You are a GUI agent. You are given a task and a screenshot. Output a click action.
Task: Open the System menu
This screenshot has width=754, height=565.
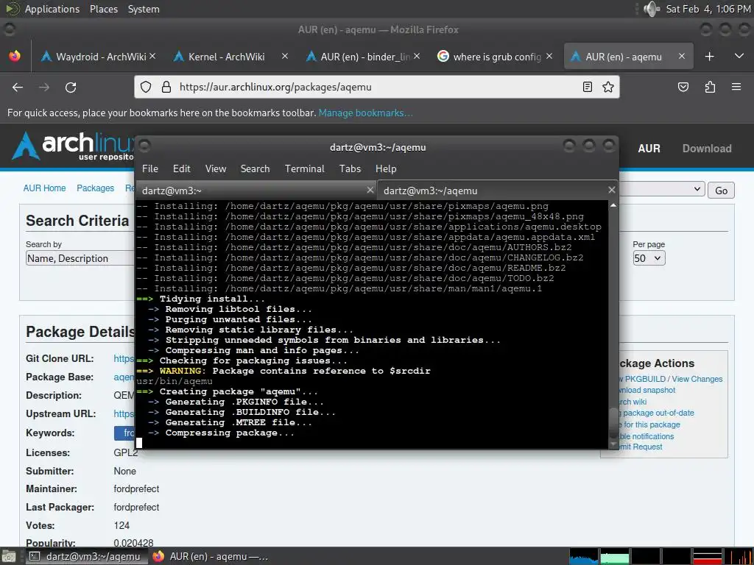point(144,9)
